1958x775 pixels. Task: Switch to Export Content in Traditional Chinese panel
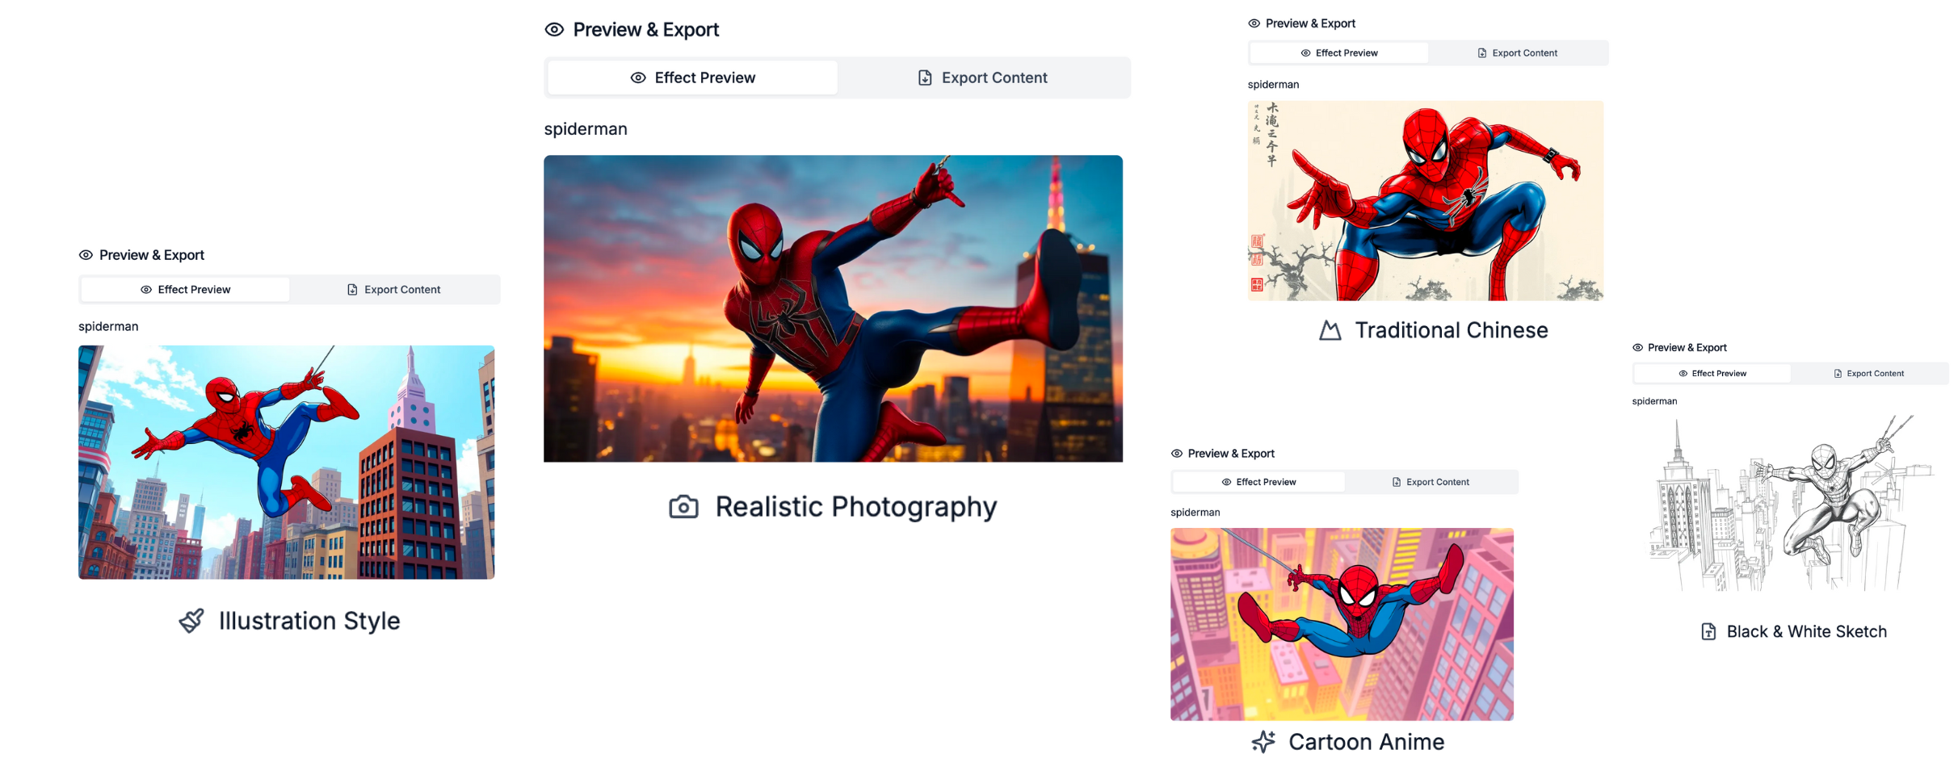tap(1516, 53)
